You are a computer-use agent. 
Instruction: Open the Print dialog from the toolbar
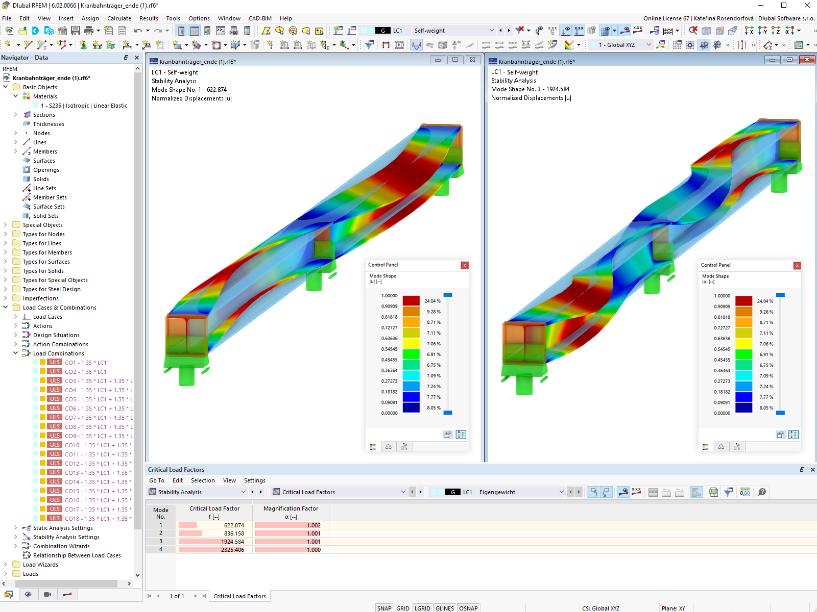(x=90, y=31)
